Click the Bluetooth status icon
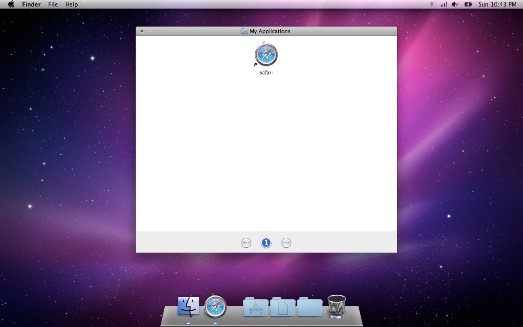This screenshot has height=327, width=523. click(x=431, y=4)
